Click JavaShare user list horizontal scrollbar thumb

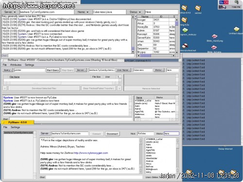(145, 55)
